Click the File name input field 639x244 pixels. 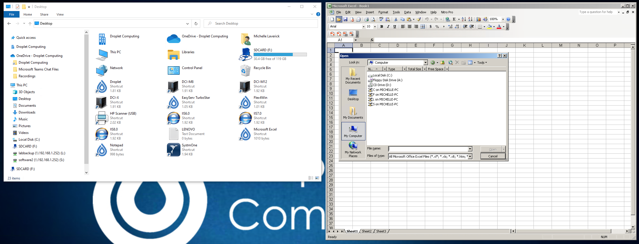point(428,149)
